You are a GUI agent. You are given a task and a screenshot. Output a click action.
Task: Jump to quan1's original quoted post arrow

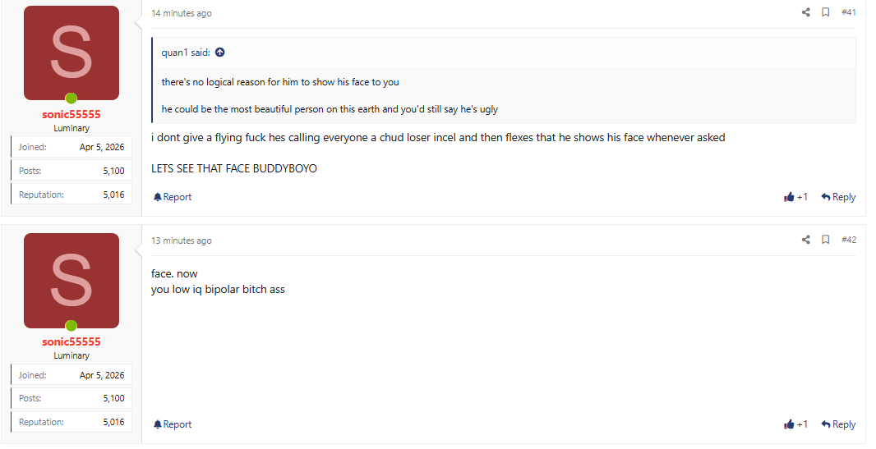coord(220,53)
